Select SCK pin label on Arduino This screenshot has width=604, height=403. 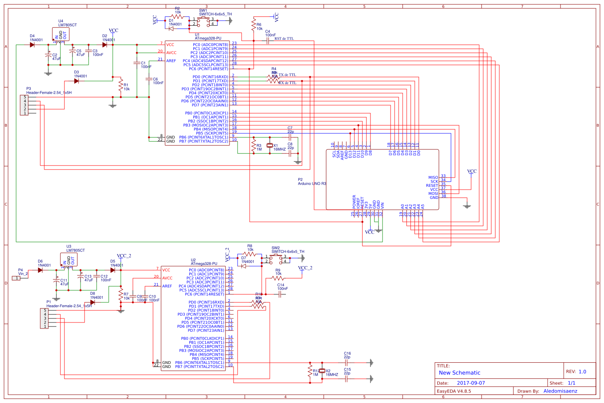point(434,182)
